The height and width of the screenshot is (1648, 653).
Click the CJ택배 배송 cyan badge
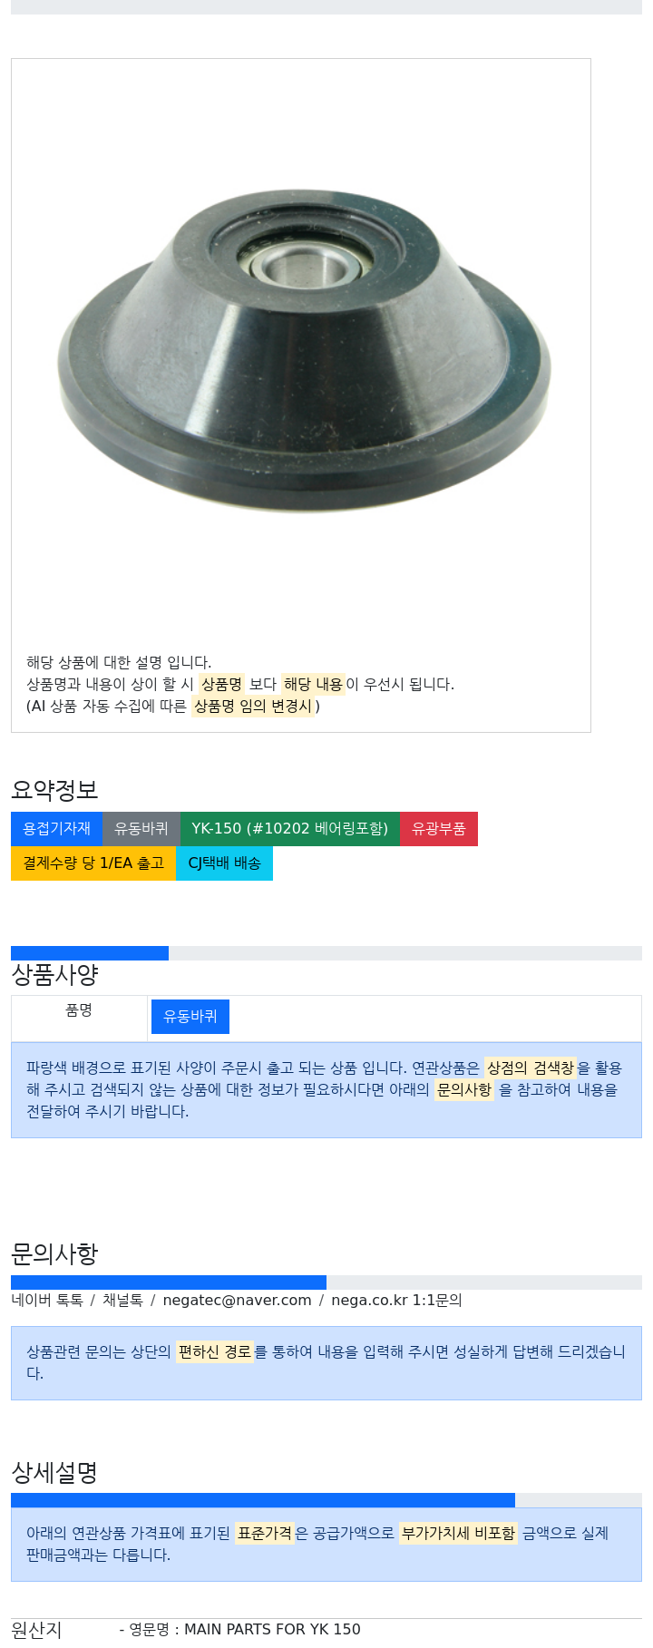[x=224, y=863]
